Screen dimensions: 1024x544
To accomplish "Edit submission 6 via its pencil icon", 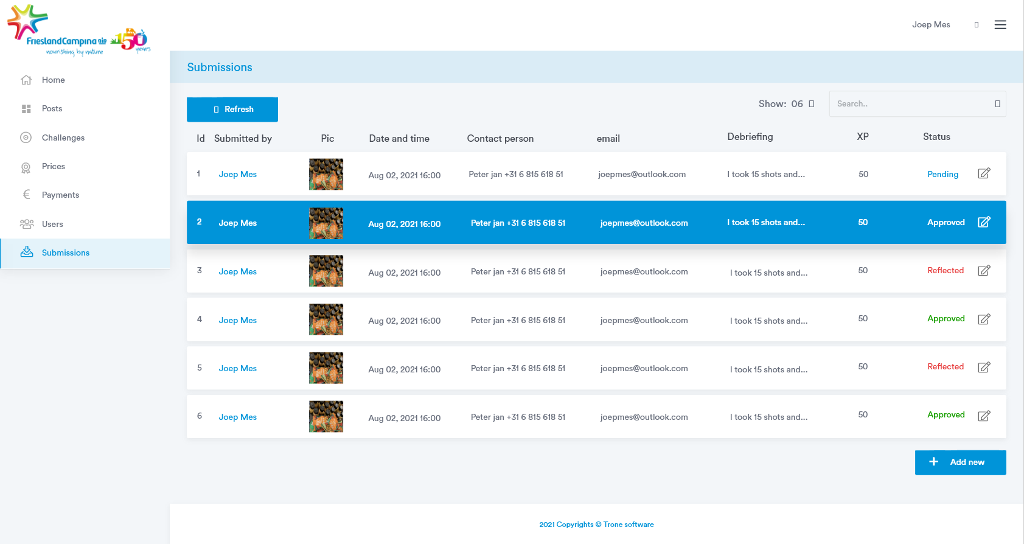I will [x=983, y=416].
